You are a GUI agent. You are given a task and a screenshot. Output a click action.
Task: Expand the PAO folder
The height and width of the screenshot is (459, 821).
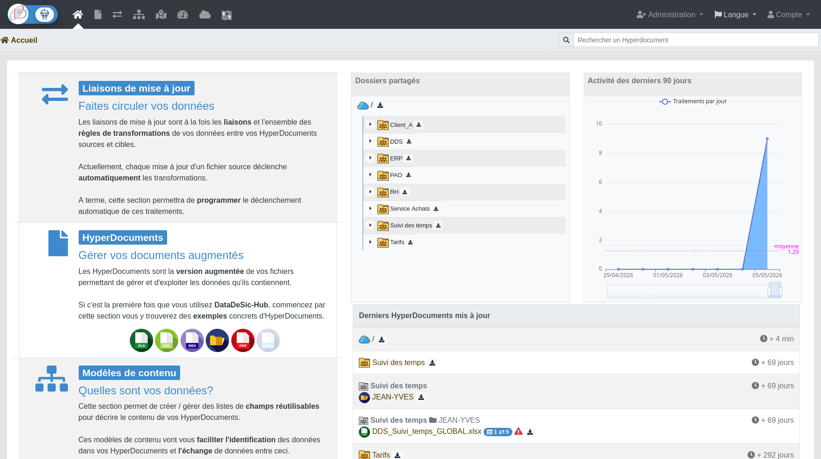click(x=370, y=174)
